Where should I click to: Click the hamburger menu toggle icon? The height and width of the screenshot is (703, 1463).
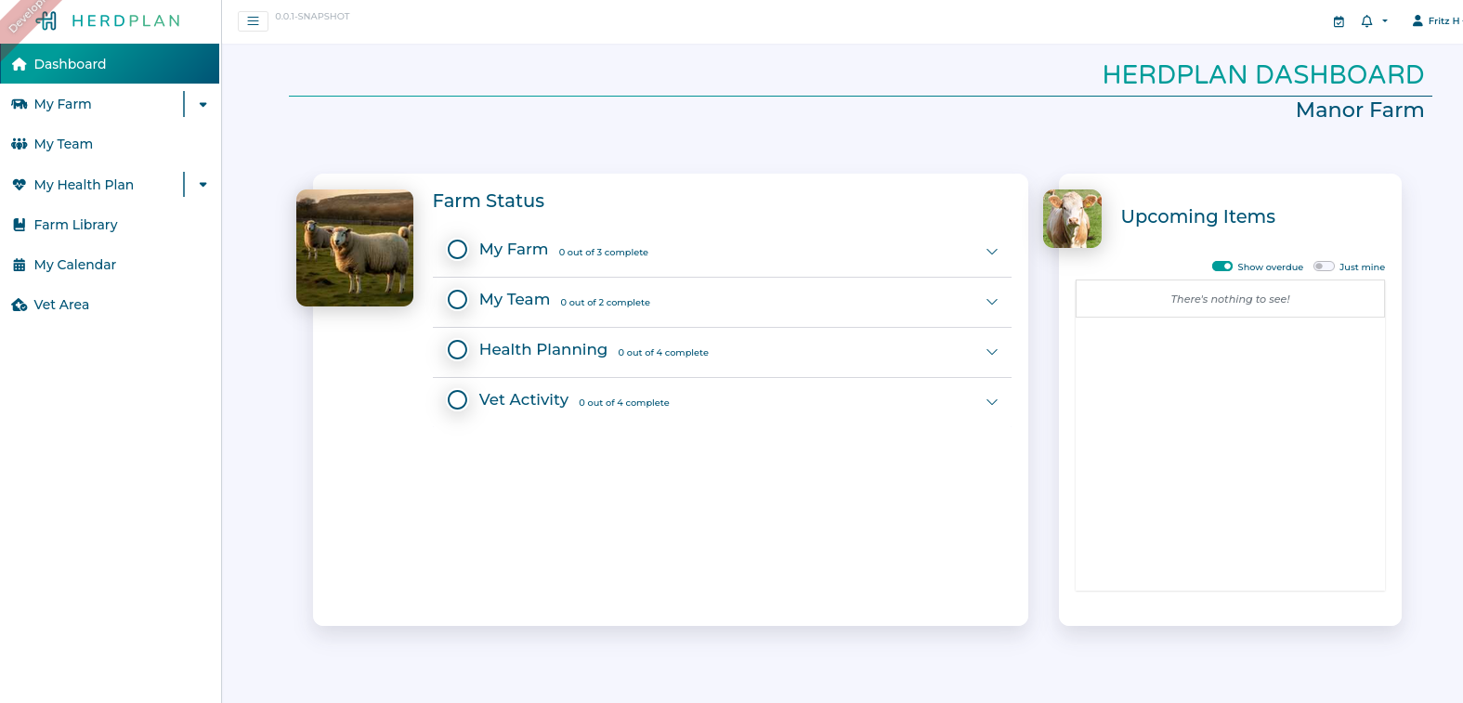[253, 20]
